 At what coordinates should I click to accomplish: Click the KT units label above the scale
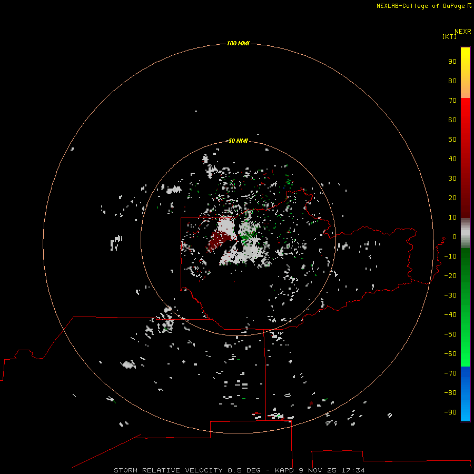pyautogui.click(x=450, y=36)
